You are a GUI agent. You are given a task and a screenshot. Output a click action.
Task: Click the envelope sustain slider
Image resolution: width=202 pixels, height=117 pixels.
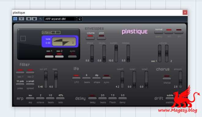(x=116, y=53)
